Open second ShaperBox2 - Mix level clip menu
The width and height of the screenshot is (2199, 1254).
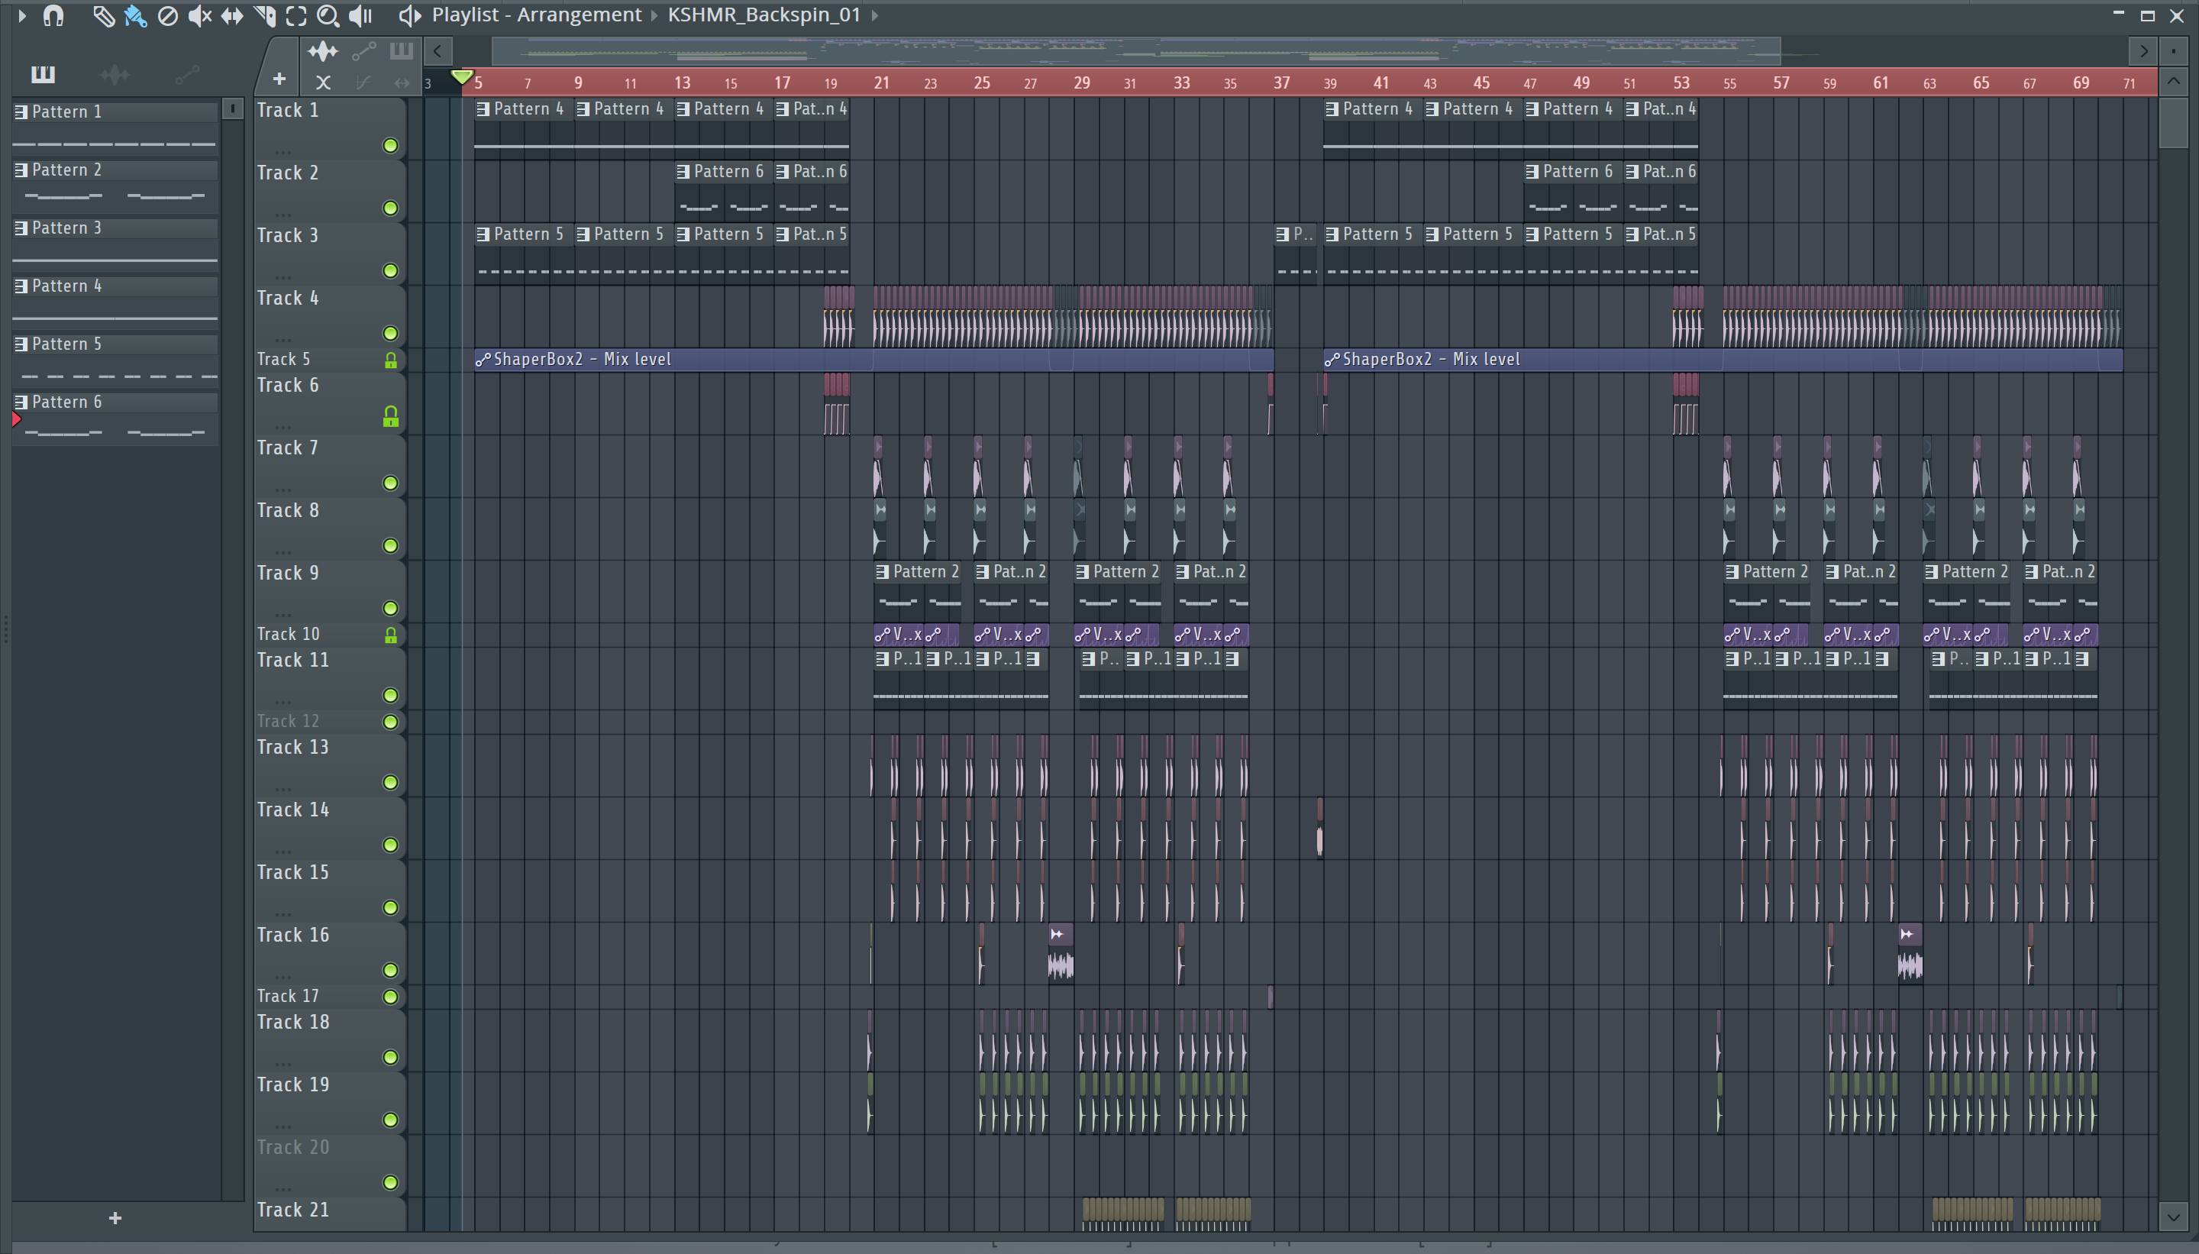(x=1332, y=360)
